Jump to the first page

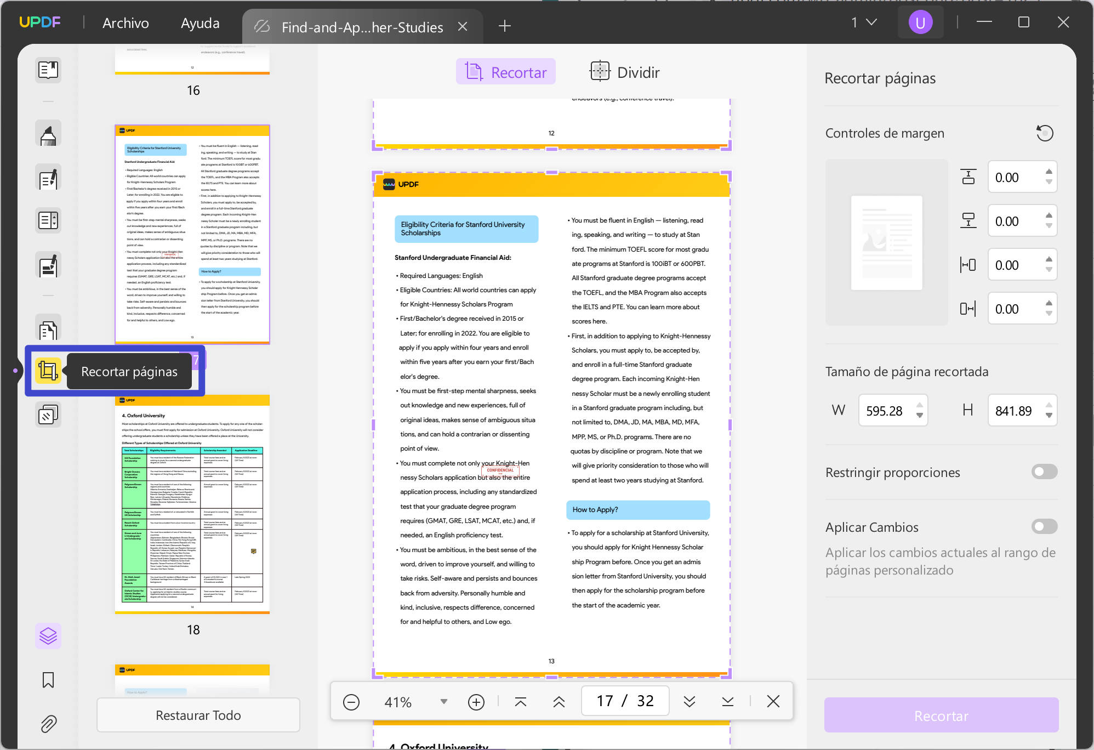pos(521,702)
